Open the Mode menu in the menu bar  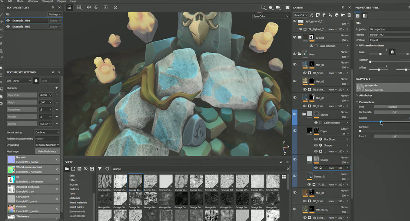click(x=21, y=1)
